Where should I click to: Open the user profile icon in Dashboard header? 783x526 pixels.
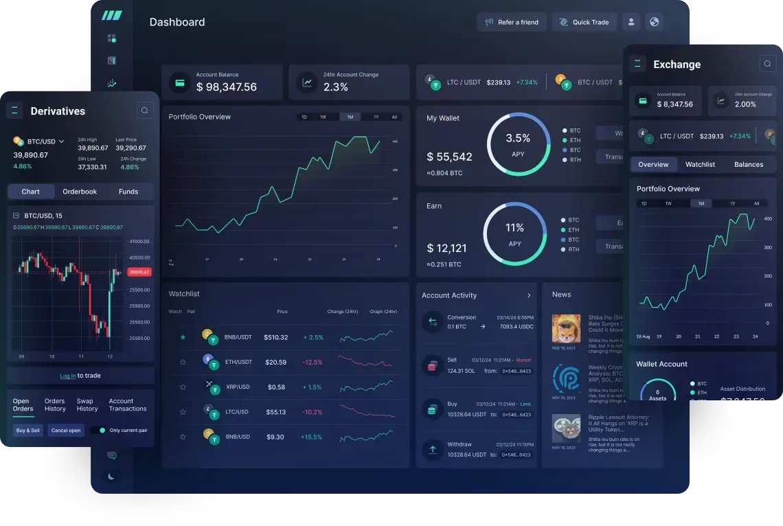pyautogui.click(x=631, y=22)
